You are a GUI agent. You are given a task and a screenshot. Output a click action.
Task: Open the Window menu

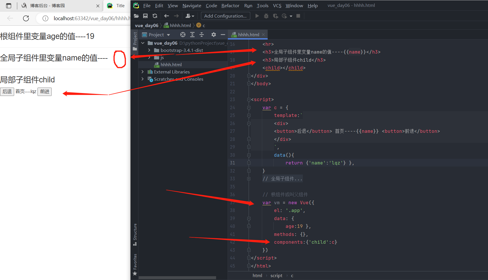294,5
